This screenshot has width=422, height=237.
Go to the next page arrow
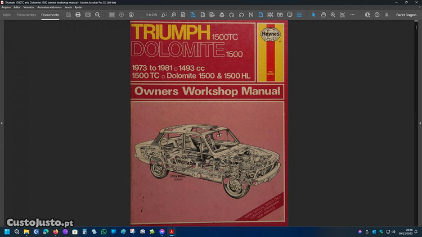pyautogui.click(x=131, y=15)
